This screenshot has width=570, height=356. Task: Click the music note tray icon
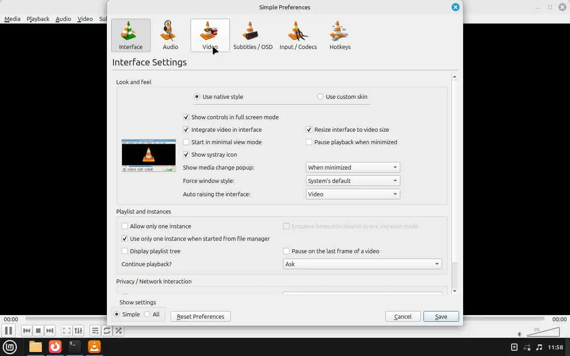[x=539, y=347]
